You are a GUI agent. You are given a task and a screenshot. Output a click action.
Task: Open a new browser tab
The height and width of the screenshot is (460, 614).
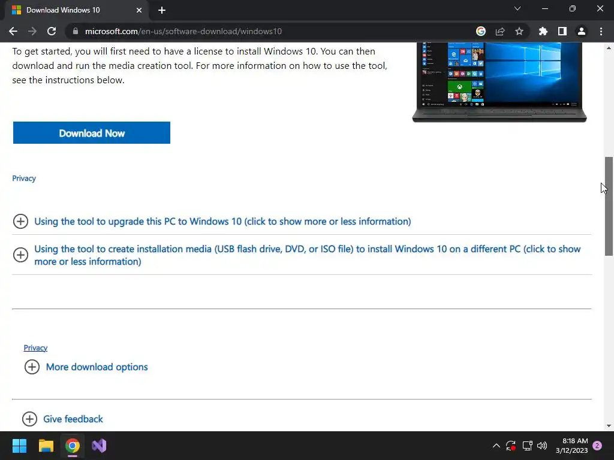click(x=162, y=10)
